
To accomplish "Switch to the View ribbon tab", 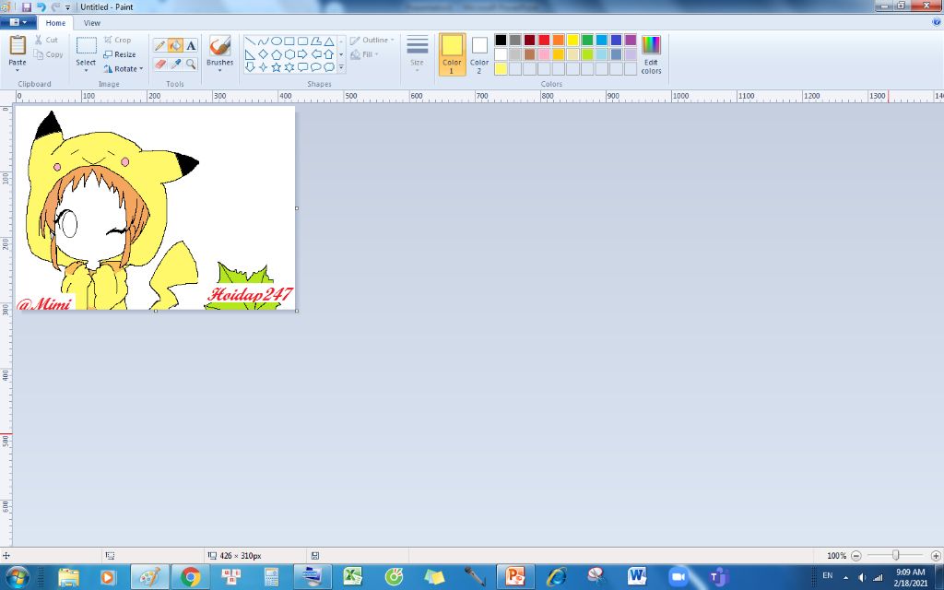I will point(92,23).
